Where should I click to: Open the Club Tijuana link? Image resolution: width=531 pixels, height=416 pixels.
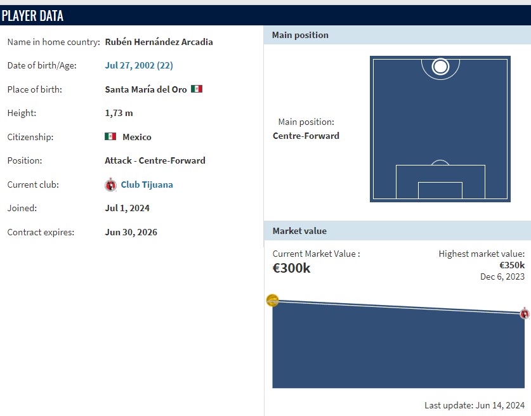point(147,185)
